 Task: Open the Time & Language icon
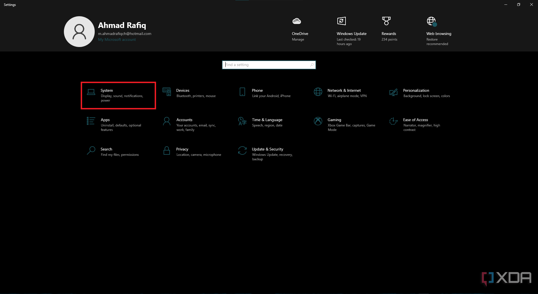click(x=242, y=121)
